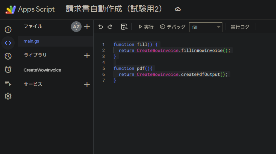Click closing brace on line 3
The height and width of the screenshot is (154, 276).
click(115, 57)
